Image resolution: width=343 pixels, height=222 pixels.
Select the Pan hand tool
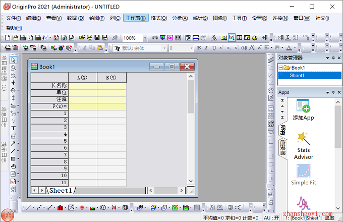tap(13, 166)
